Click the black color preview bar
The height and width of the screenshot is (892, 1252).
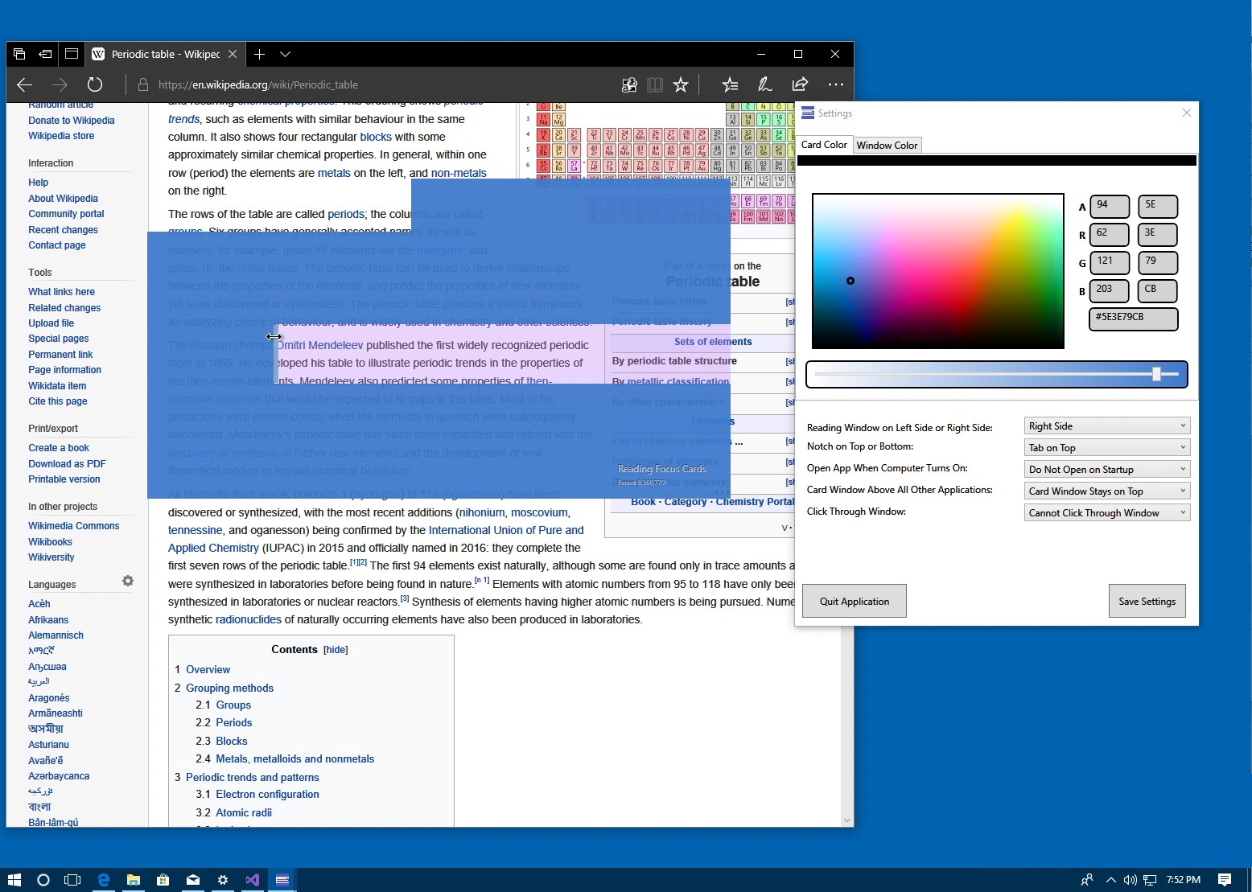point(997,161)
